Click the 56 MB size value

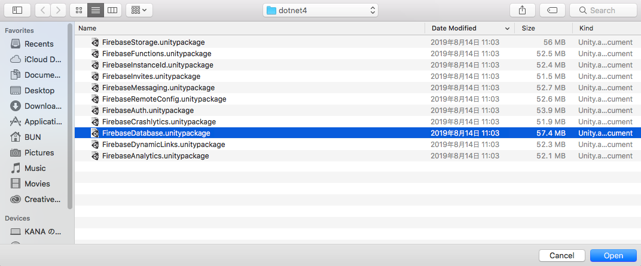click(554, 42)
